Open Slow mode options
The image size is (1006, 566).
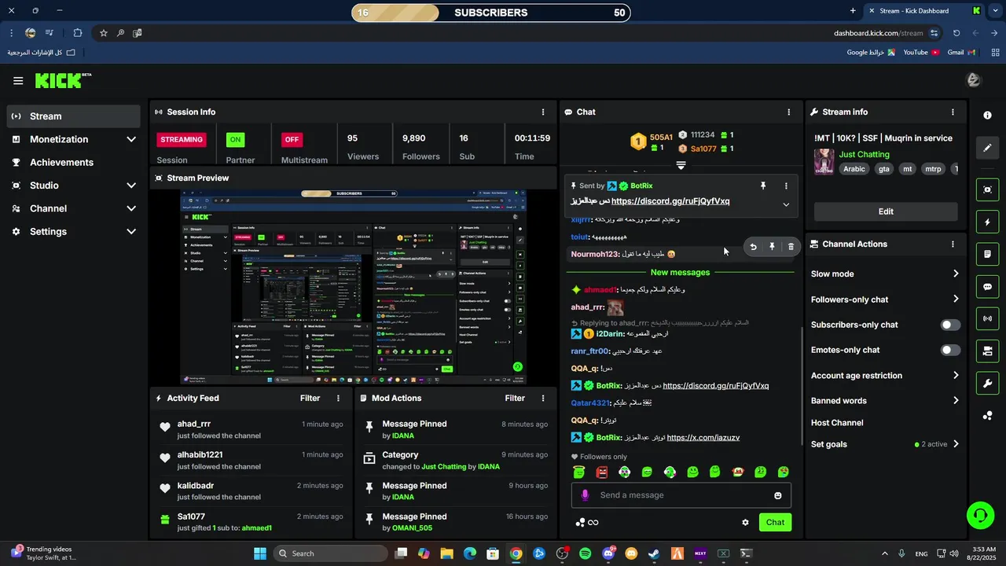886,274
